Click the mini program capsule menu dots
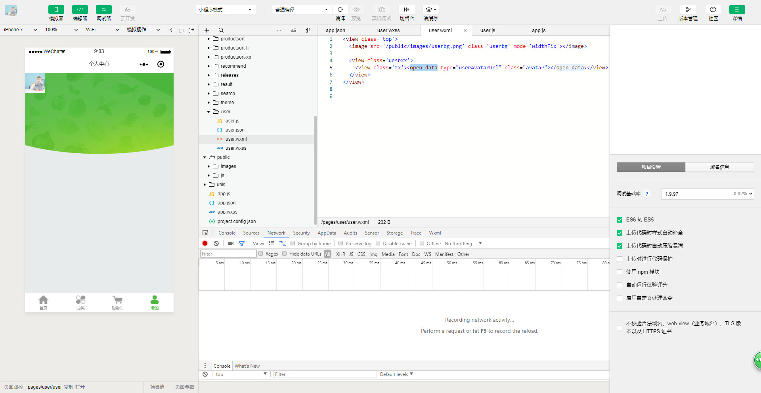 click(144, 64)
